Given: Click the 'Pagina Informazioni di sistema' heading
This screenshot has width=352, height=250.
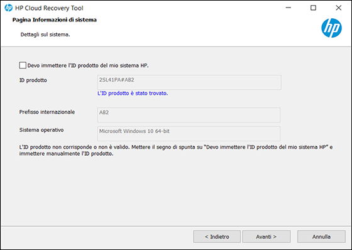Looking at the screenshot, I should [54, 19].
